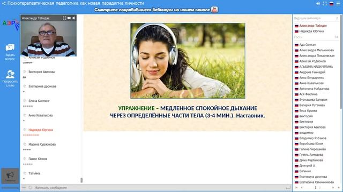This screenshot has width=343, height=192.
Task: Go to page 2 of the guest list
Action: 320,187
